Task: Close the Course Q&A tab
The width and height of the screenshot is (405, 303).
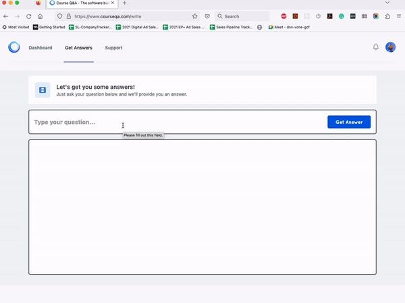Action: [113, 3]
